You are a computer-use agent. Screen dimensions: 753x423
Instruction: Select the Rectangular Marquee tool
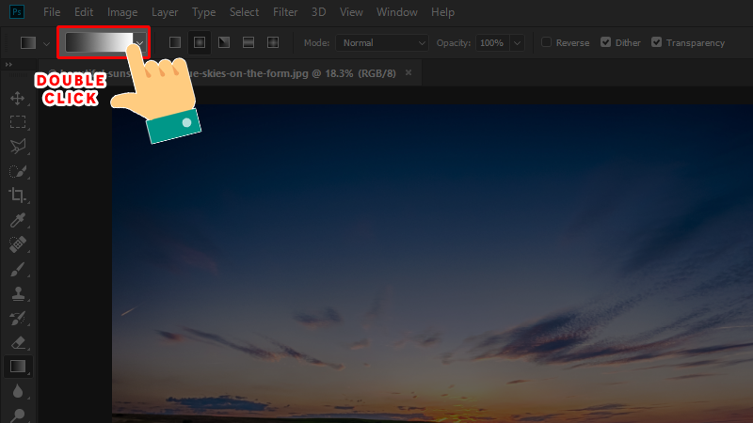(x=18, y=122)
